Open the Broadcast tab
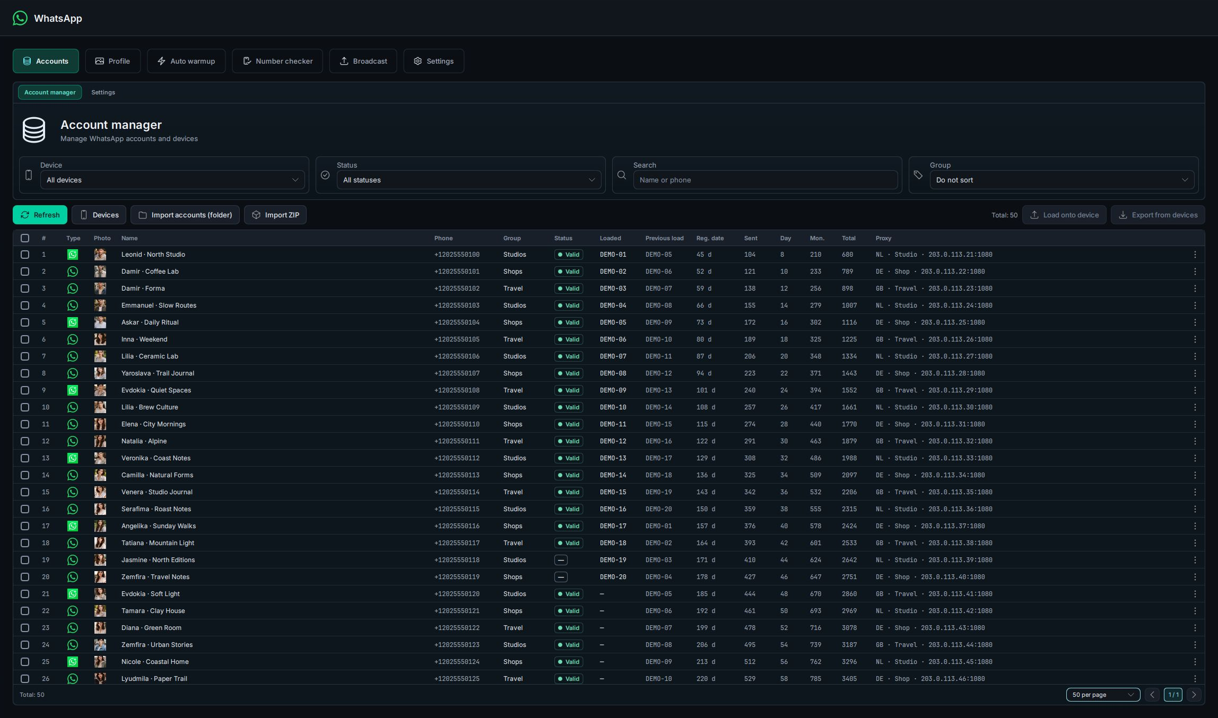 point(363,61)
